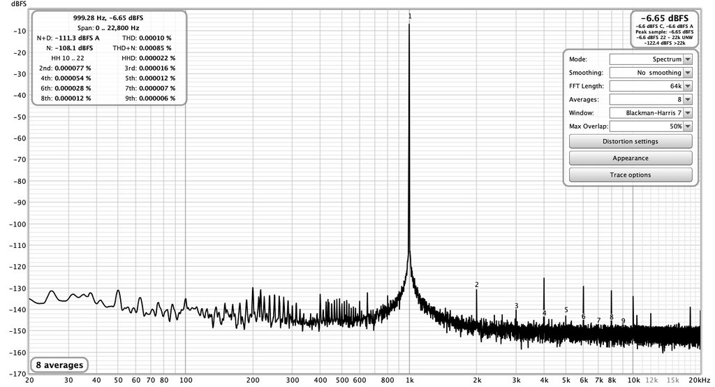Viewport: 715px width, 387px height.
Task: Open the Max Overlap dropdown set to 50%
Action: click(x=651, y=126)
